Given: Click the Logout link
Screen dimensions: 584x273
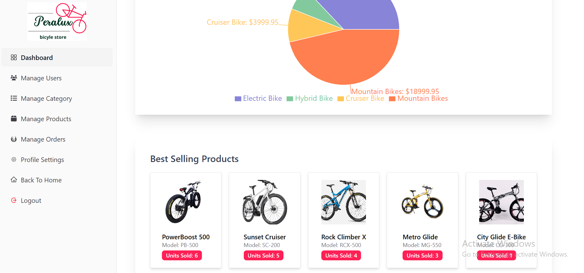Looking at the screenshot, I should coord(31,201).
